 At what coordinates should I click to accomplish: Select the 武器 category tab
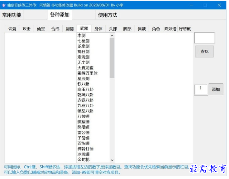coord(84,28)
